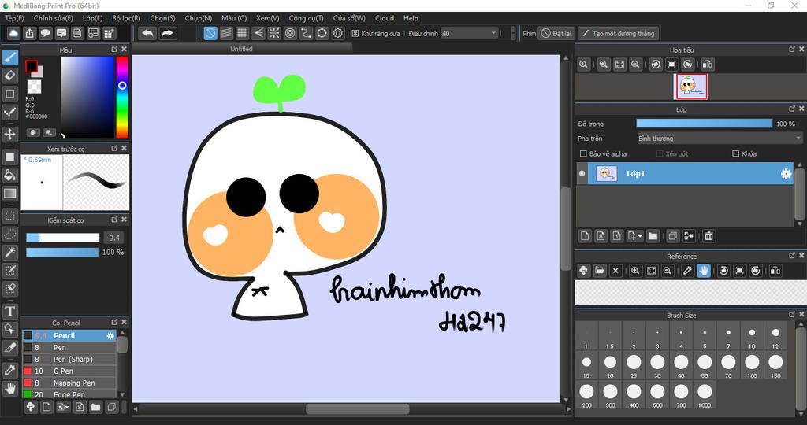Toggle the hand tool in Reference panel
Viewport: 807px width, 425px height.
pos(704,270)
